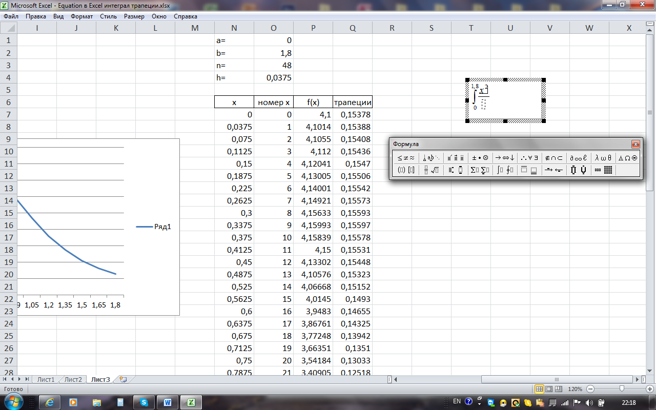Open Internet Explorer from the taskbar
The image size is (656, 410).
[x=50, y=402]
